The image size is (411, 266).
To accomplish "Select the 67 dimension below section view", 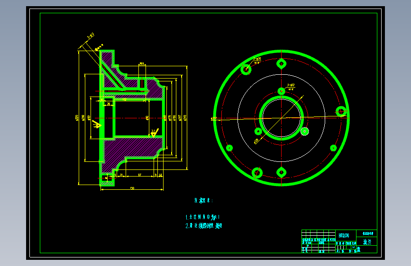I will click(x=140, y=175).
